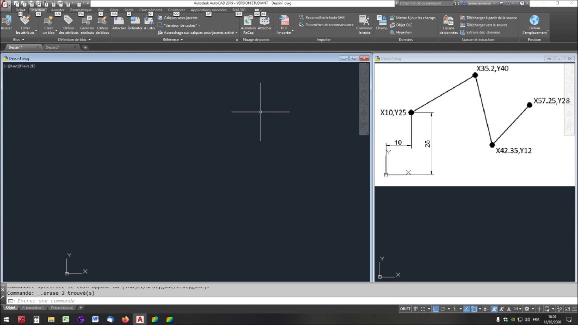Toggle snap mode dots icon

[424, 309]
